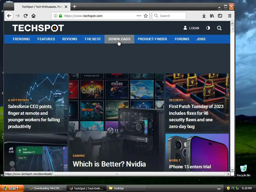Image resolution: width=256 pixels, height=192 pixels.
Task: Click GAMING category label
Action: pyautogui.click(x=79, y=155)
